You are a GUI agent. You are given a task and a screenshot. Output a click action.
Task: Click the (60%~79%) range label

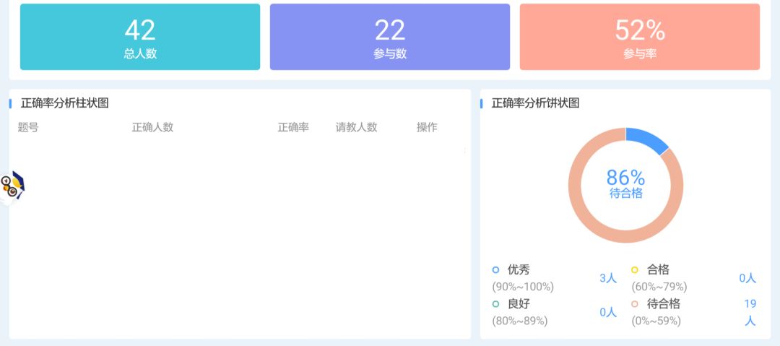pyautogui.click(x=659, y=287)
